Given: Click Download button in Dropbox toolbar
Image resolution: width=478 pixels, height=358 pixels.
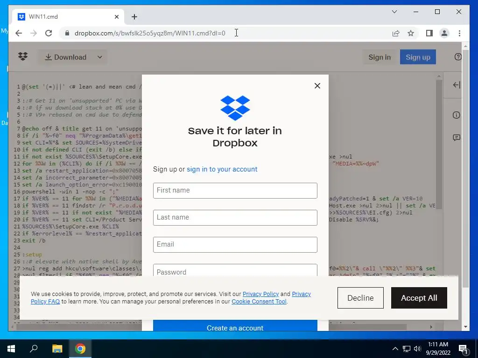Looking at the screenshot, I should pos(65,57).
